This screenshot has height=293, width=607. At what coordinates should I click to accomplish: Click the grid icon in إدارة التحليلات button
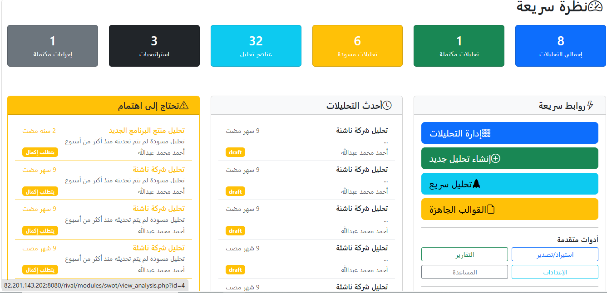pos(487,133)
